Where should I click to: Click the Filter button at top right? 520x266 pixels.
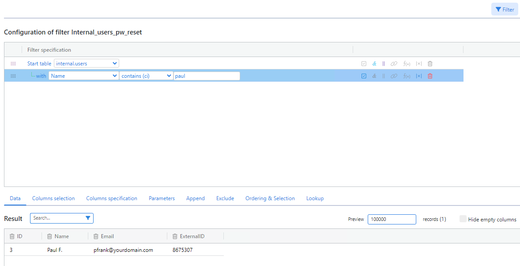[x=505, y=9]
